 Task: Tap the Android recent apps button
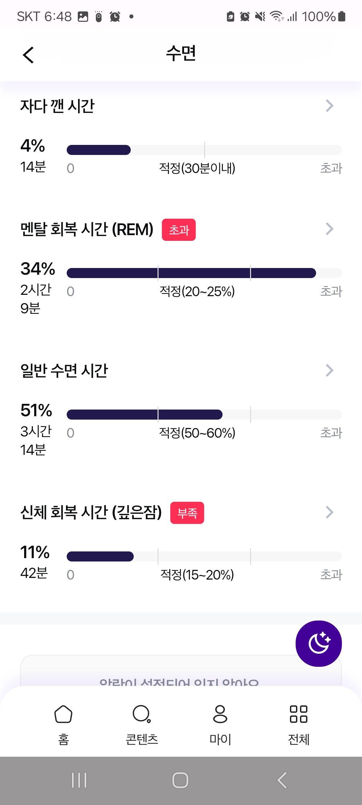[x=79, y=780]
